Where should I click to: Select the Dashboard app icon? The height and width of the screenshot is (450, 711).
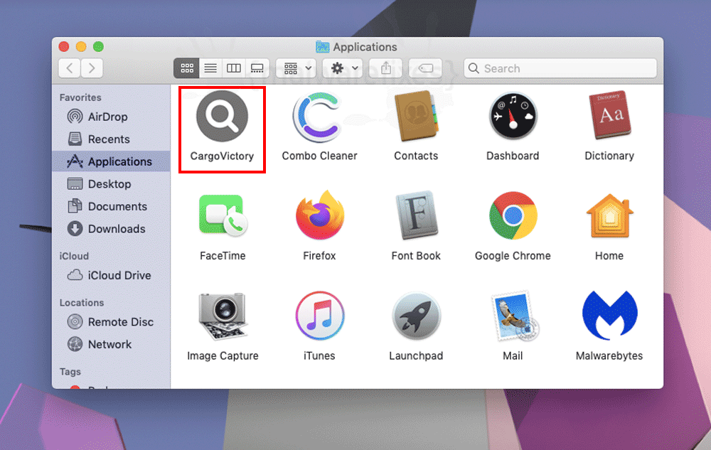pyautogui.click(x=513, y=117)
